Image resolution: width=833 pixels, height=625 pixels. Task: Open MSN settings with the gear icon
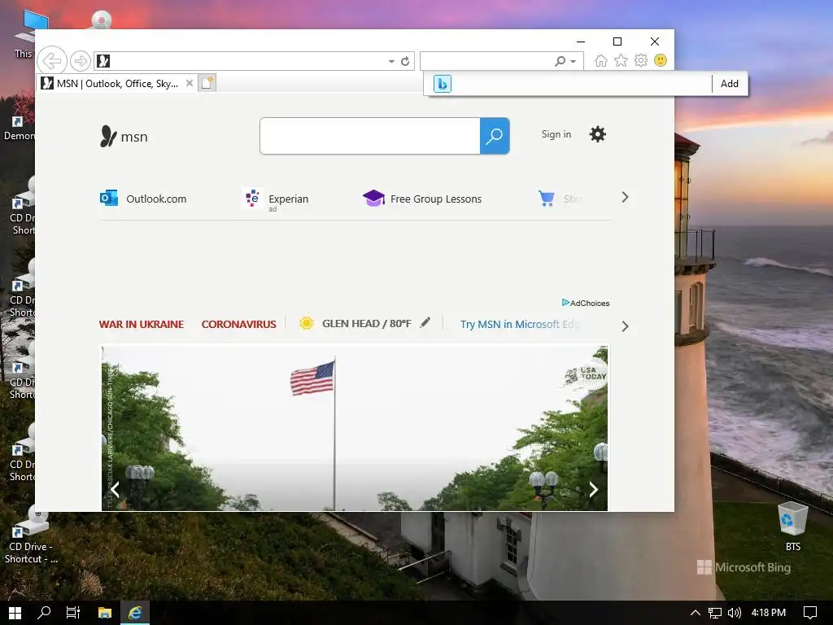598,134
